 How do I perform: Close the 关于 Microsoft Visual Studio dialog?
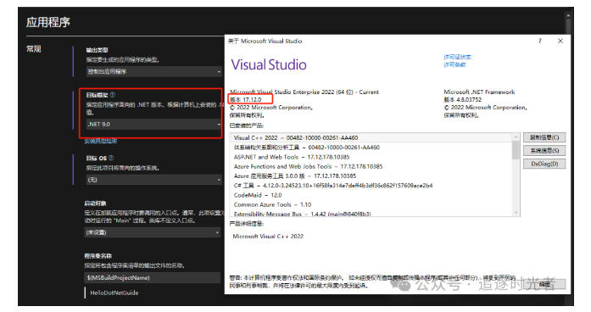coord(560,41)
